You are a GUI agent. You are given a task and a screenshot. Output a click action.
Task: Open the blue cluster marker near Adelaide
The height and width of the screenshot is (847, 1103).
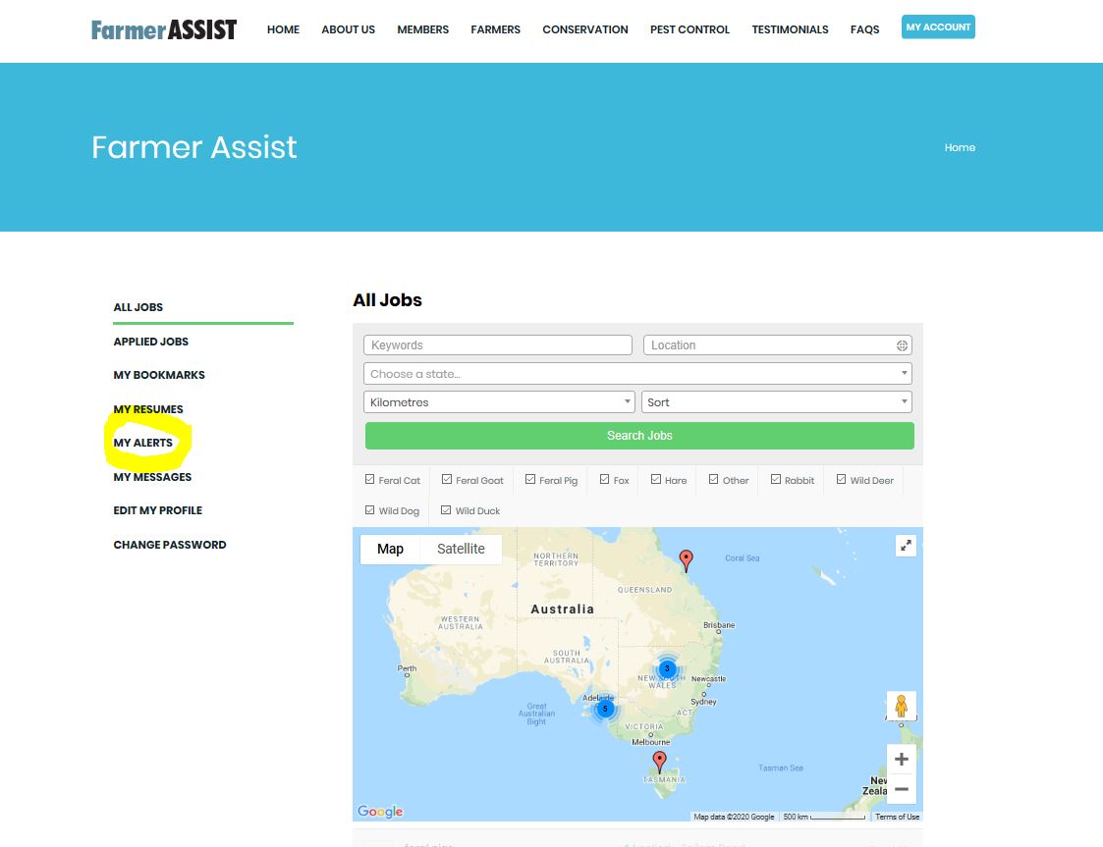coord(605,709)
